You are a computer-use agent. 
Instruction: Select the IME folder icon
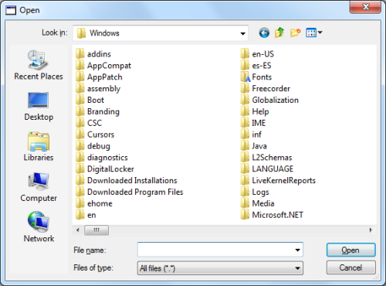245,123
